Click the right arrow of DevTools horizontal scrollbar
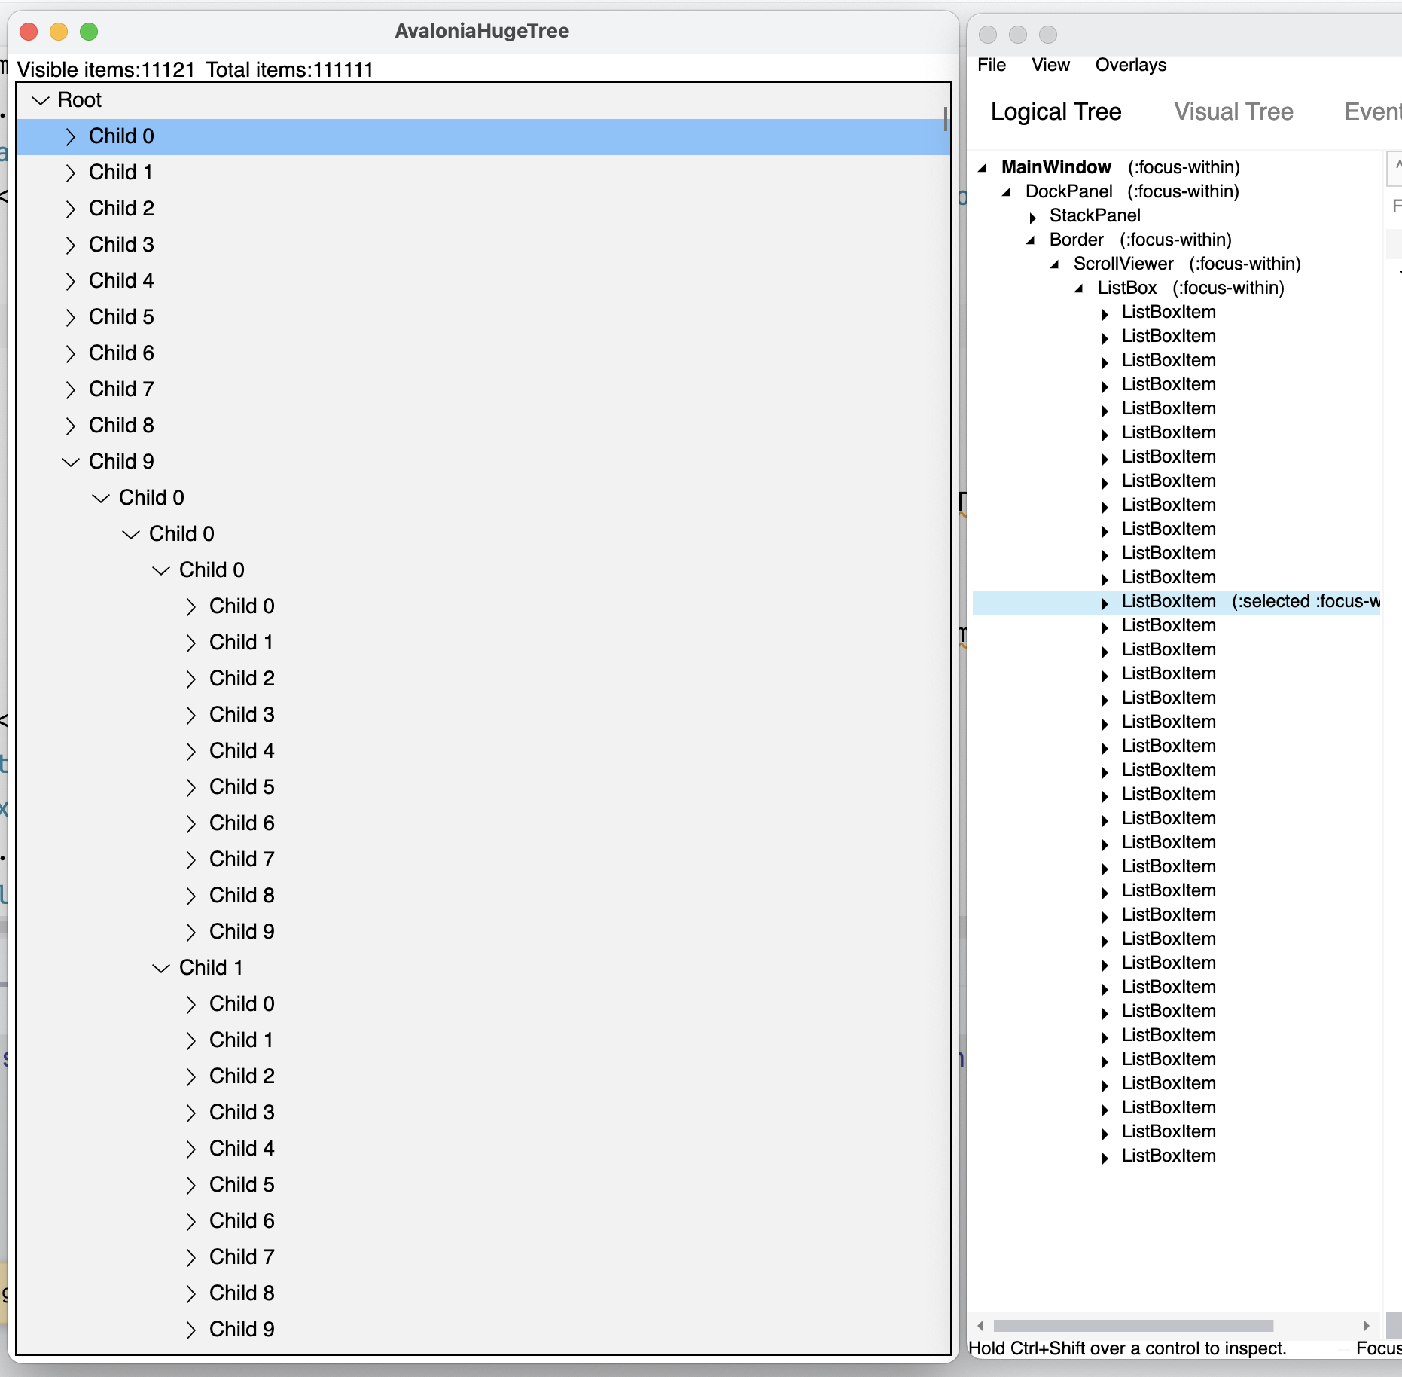This screenshot has height=1377, width=1402. [1366, 1326]
